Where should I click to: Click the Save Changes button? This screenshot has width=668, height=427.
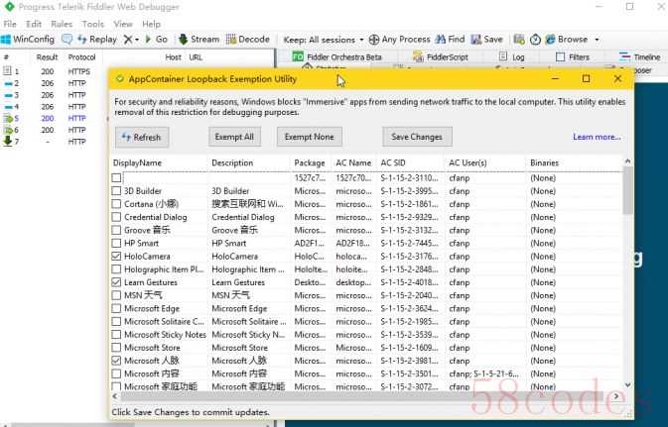tap(417, 137)
